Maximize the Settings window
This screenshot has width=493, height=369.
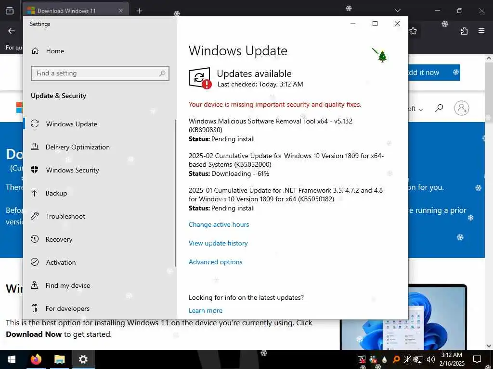coord(375,24)
